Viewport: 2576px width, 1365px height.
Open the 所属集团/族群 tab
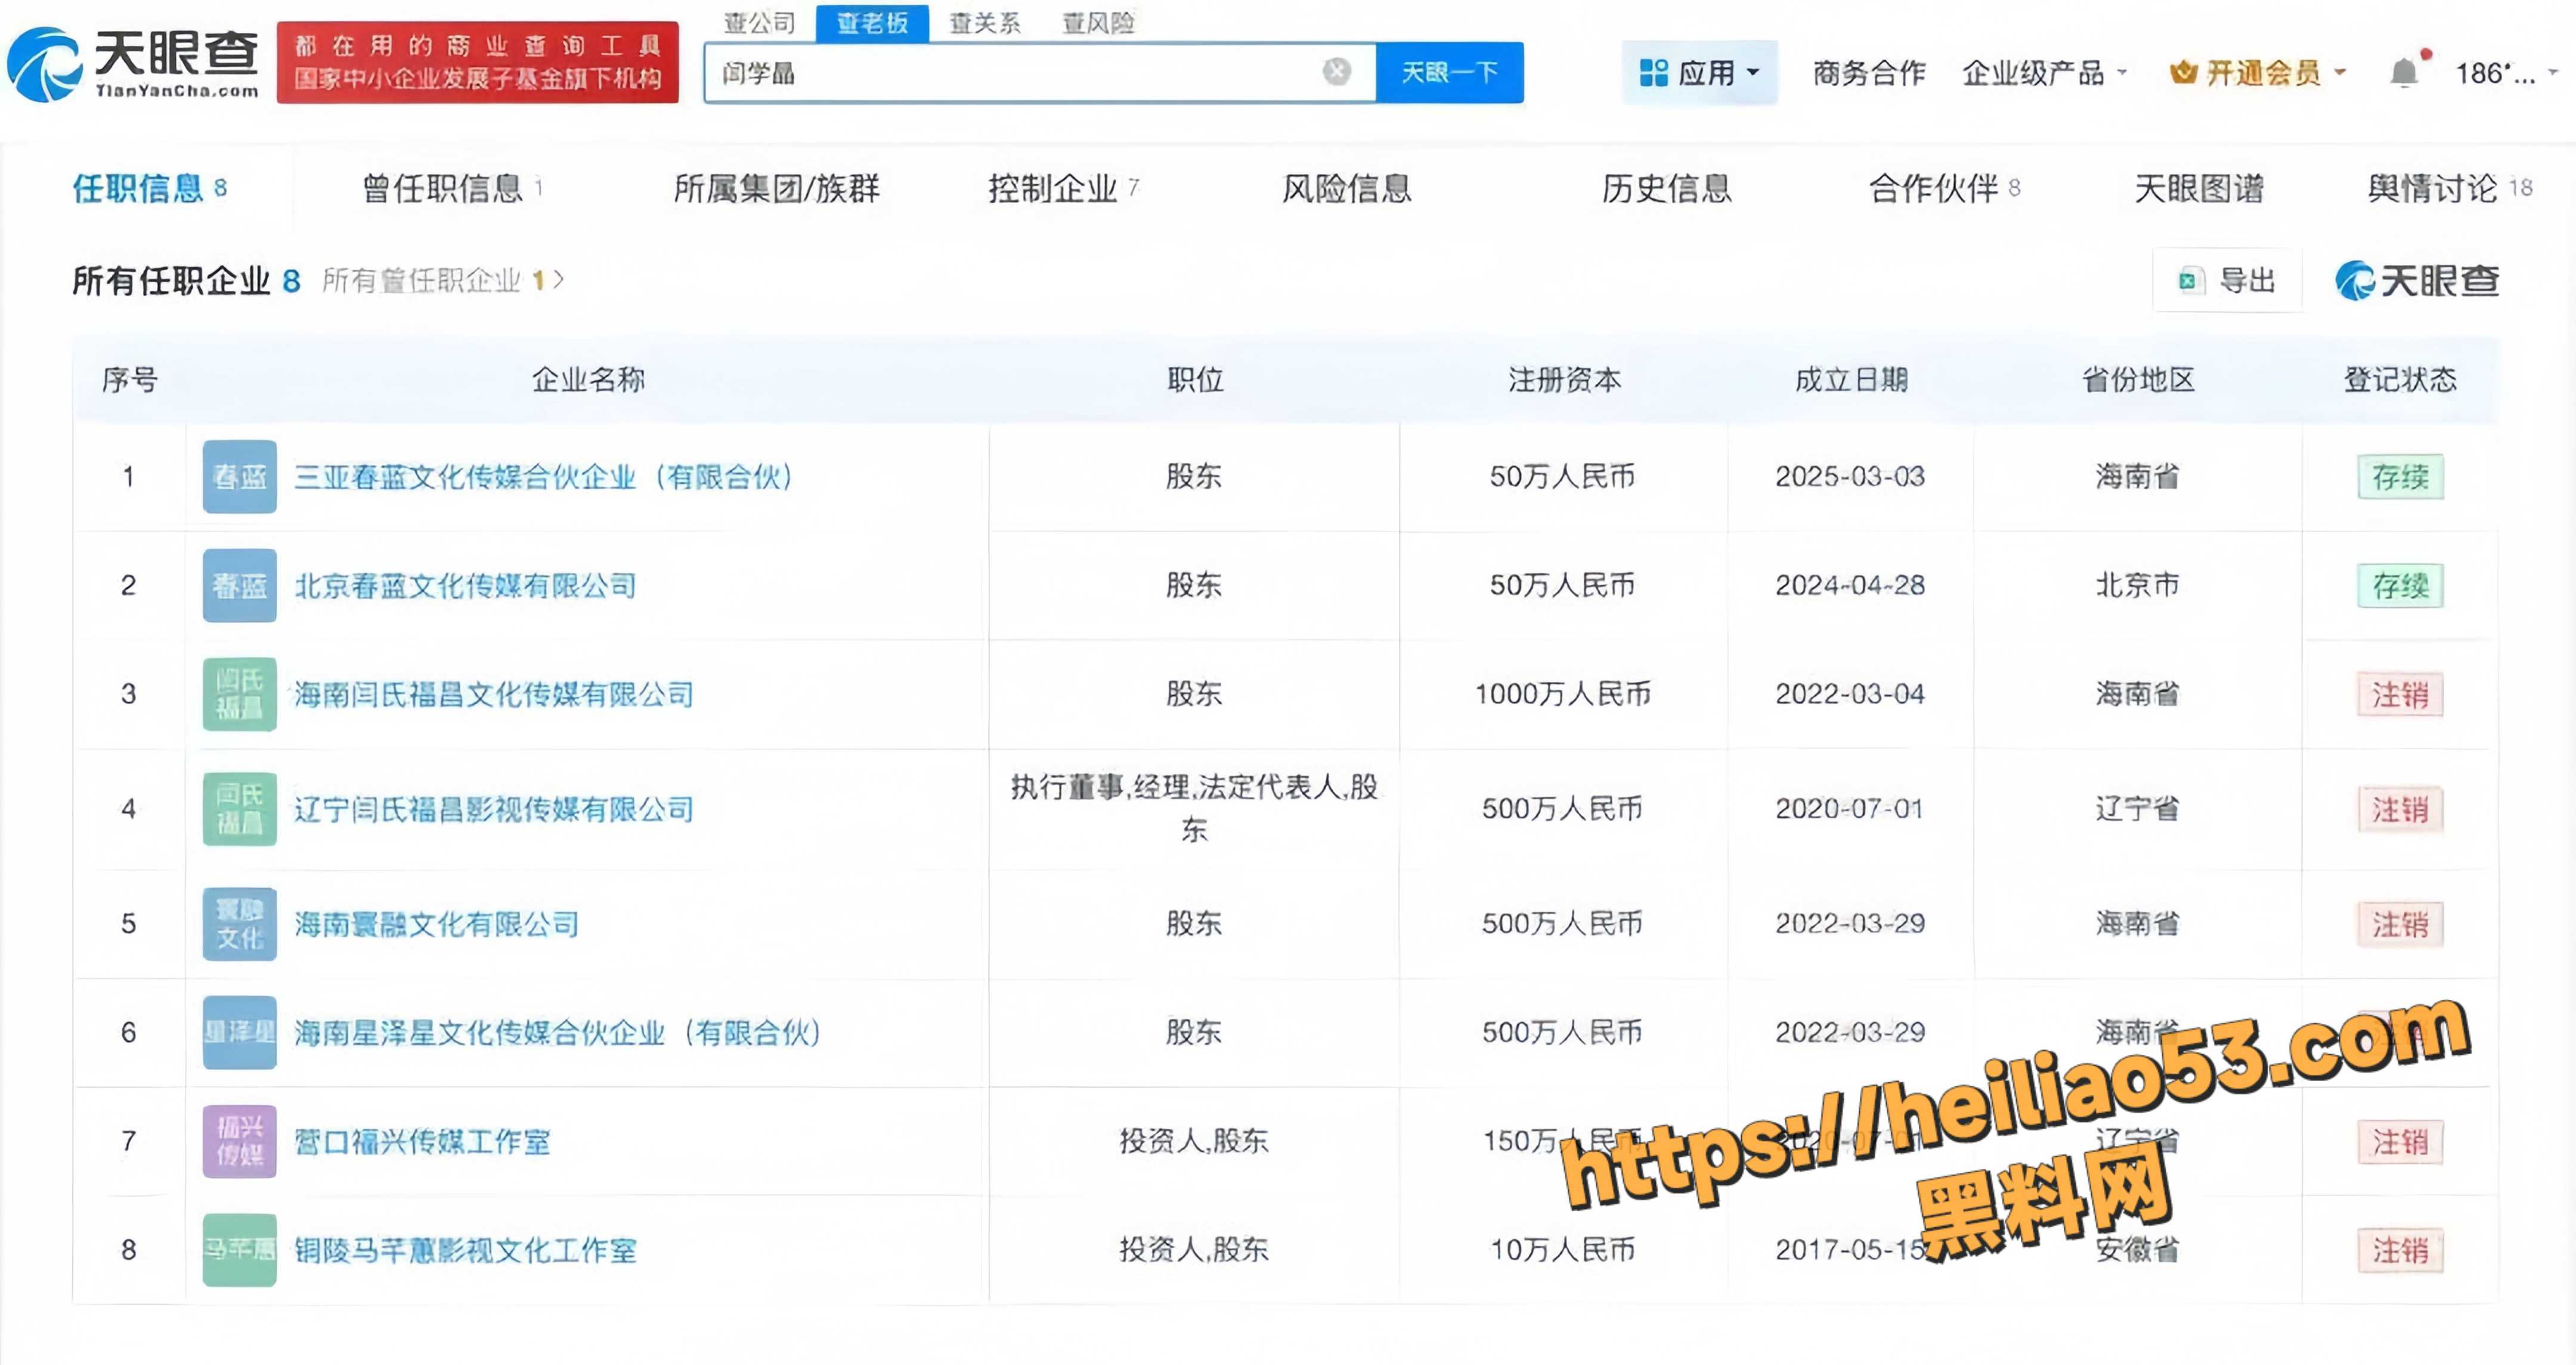[776, 188]
